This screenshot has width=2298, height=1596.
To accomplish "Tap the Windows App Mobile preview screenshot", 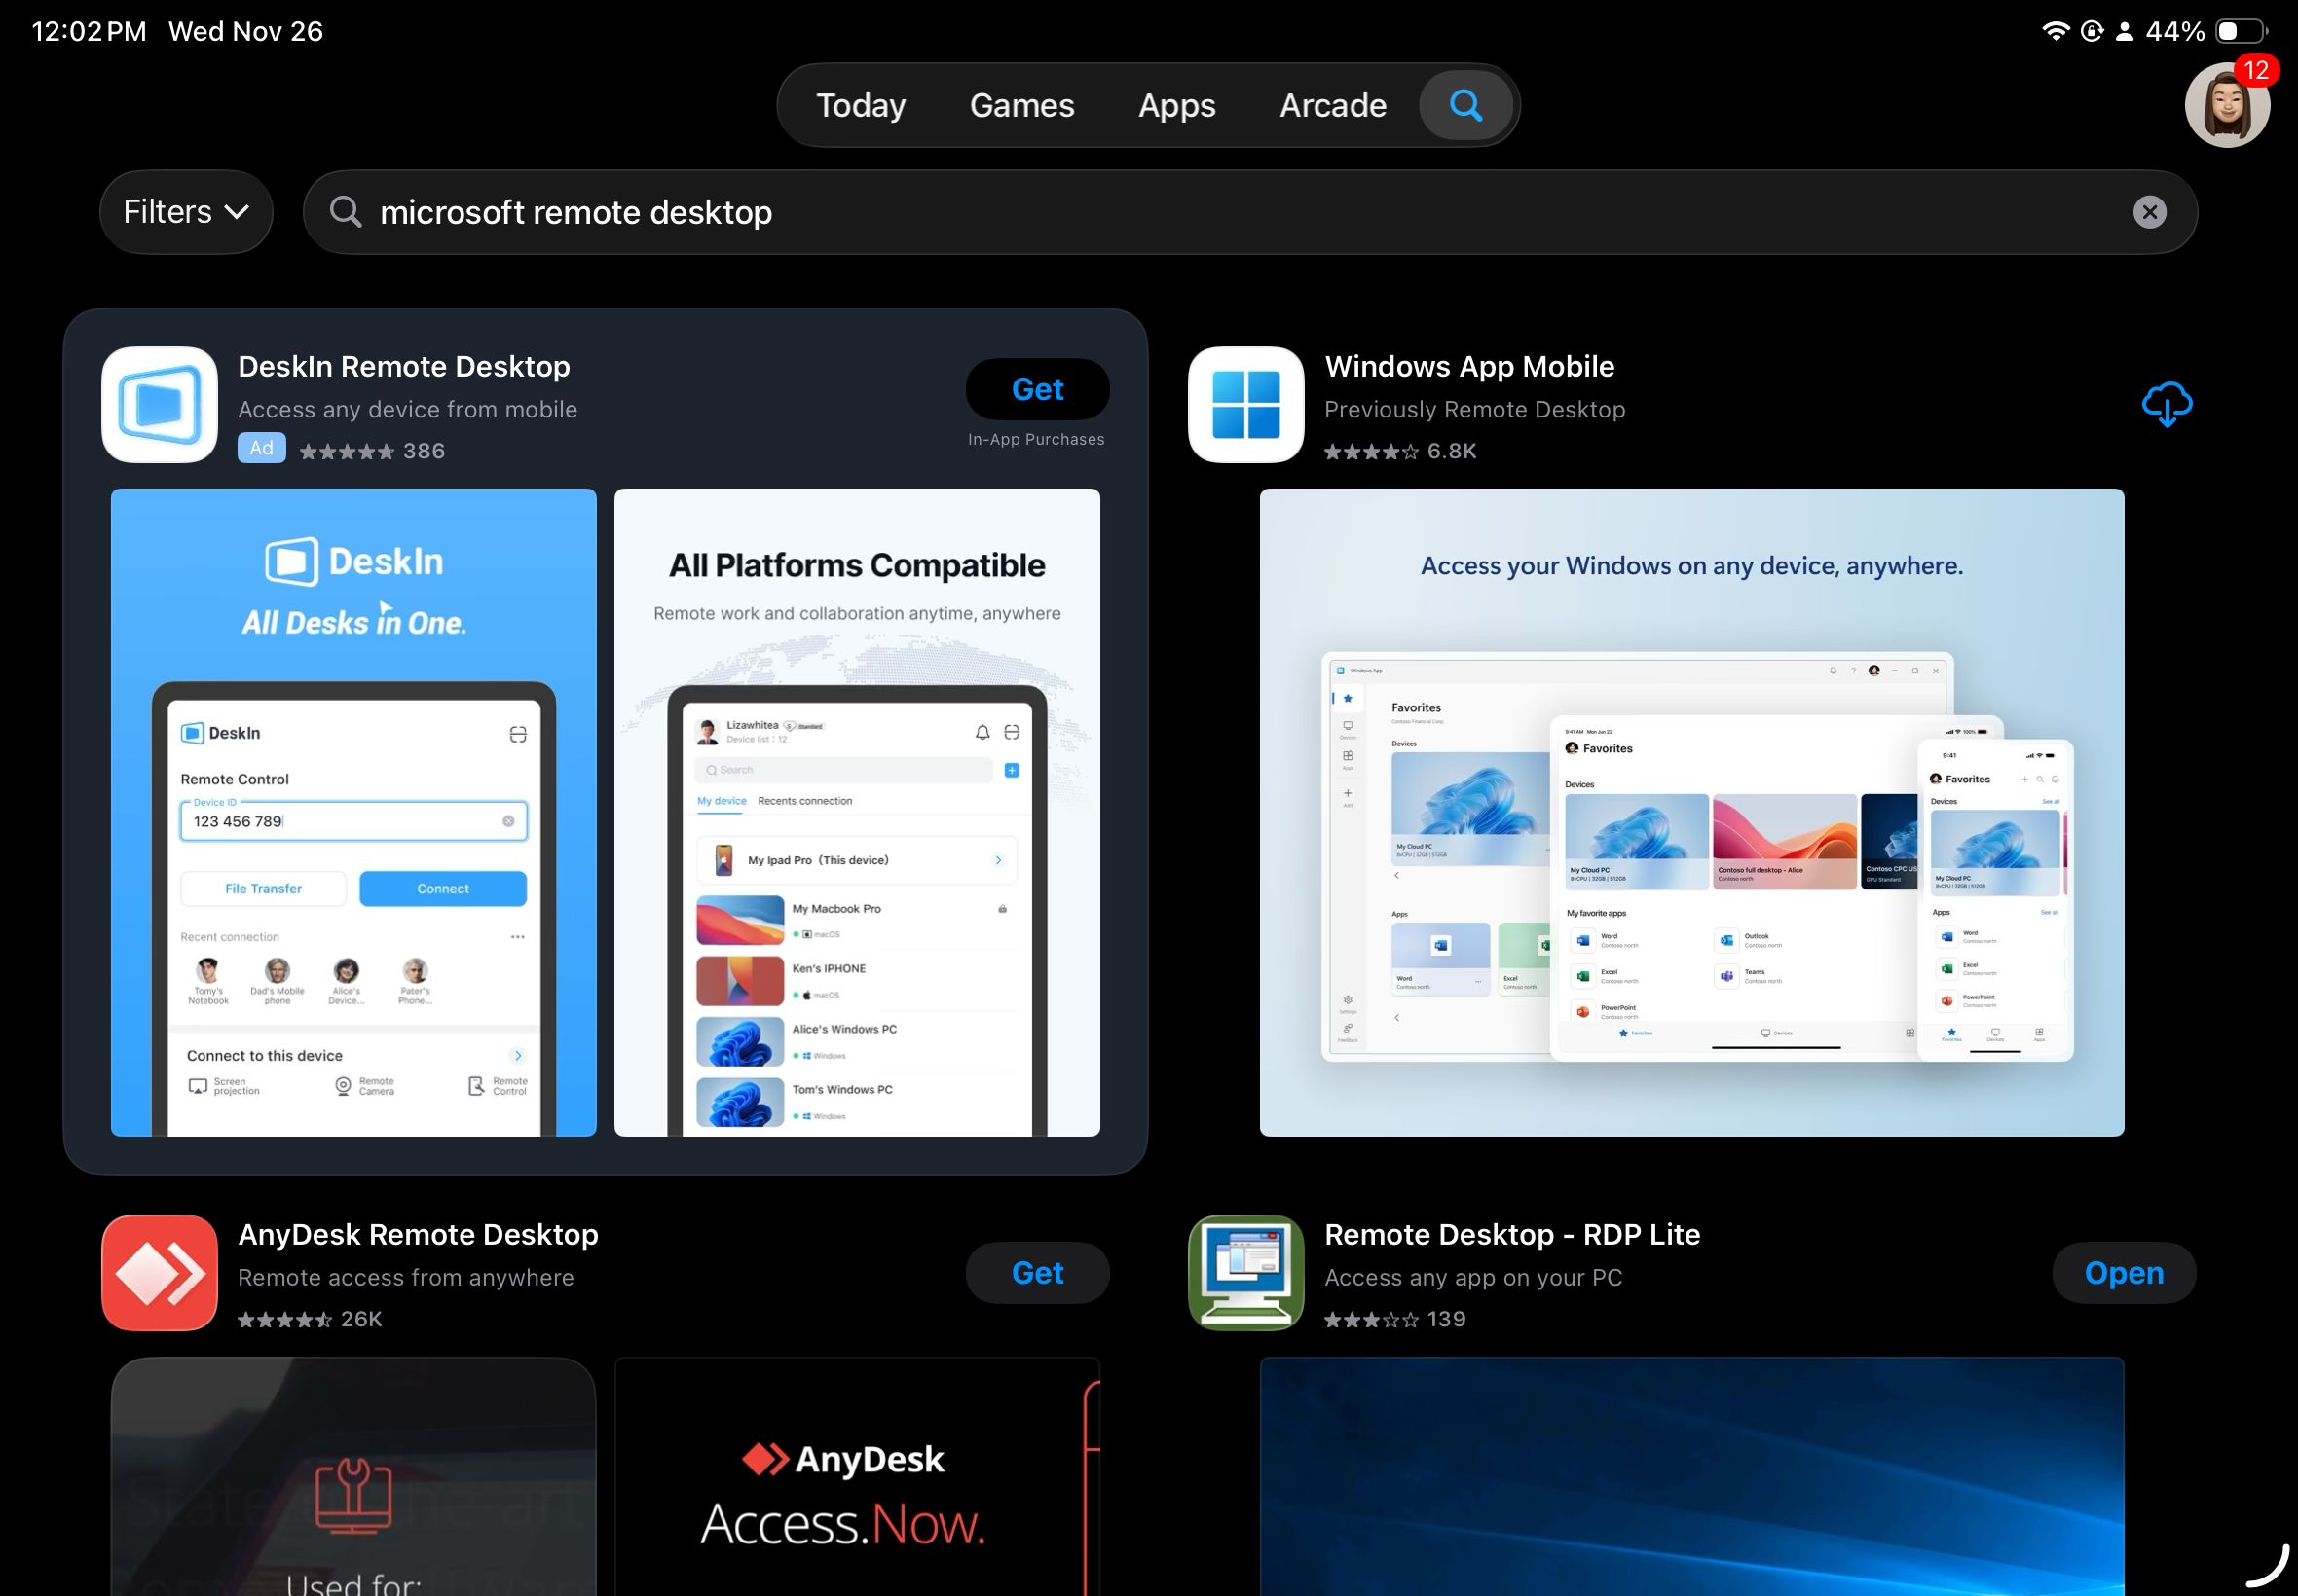I will (x=1691, y=810).
